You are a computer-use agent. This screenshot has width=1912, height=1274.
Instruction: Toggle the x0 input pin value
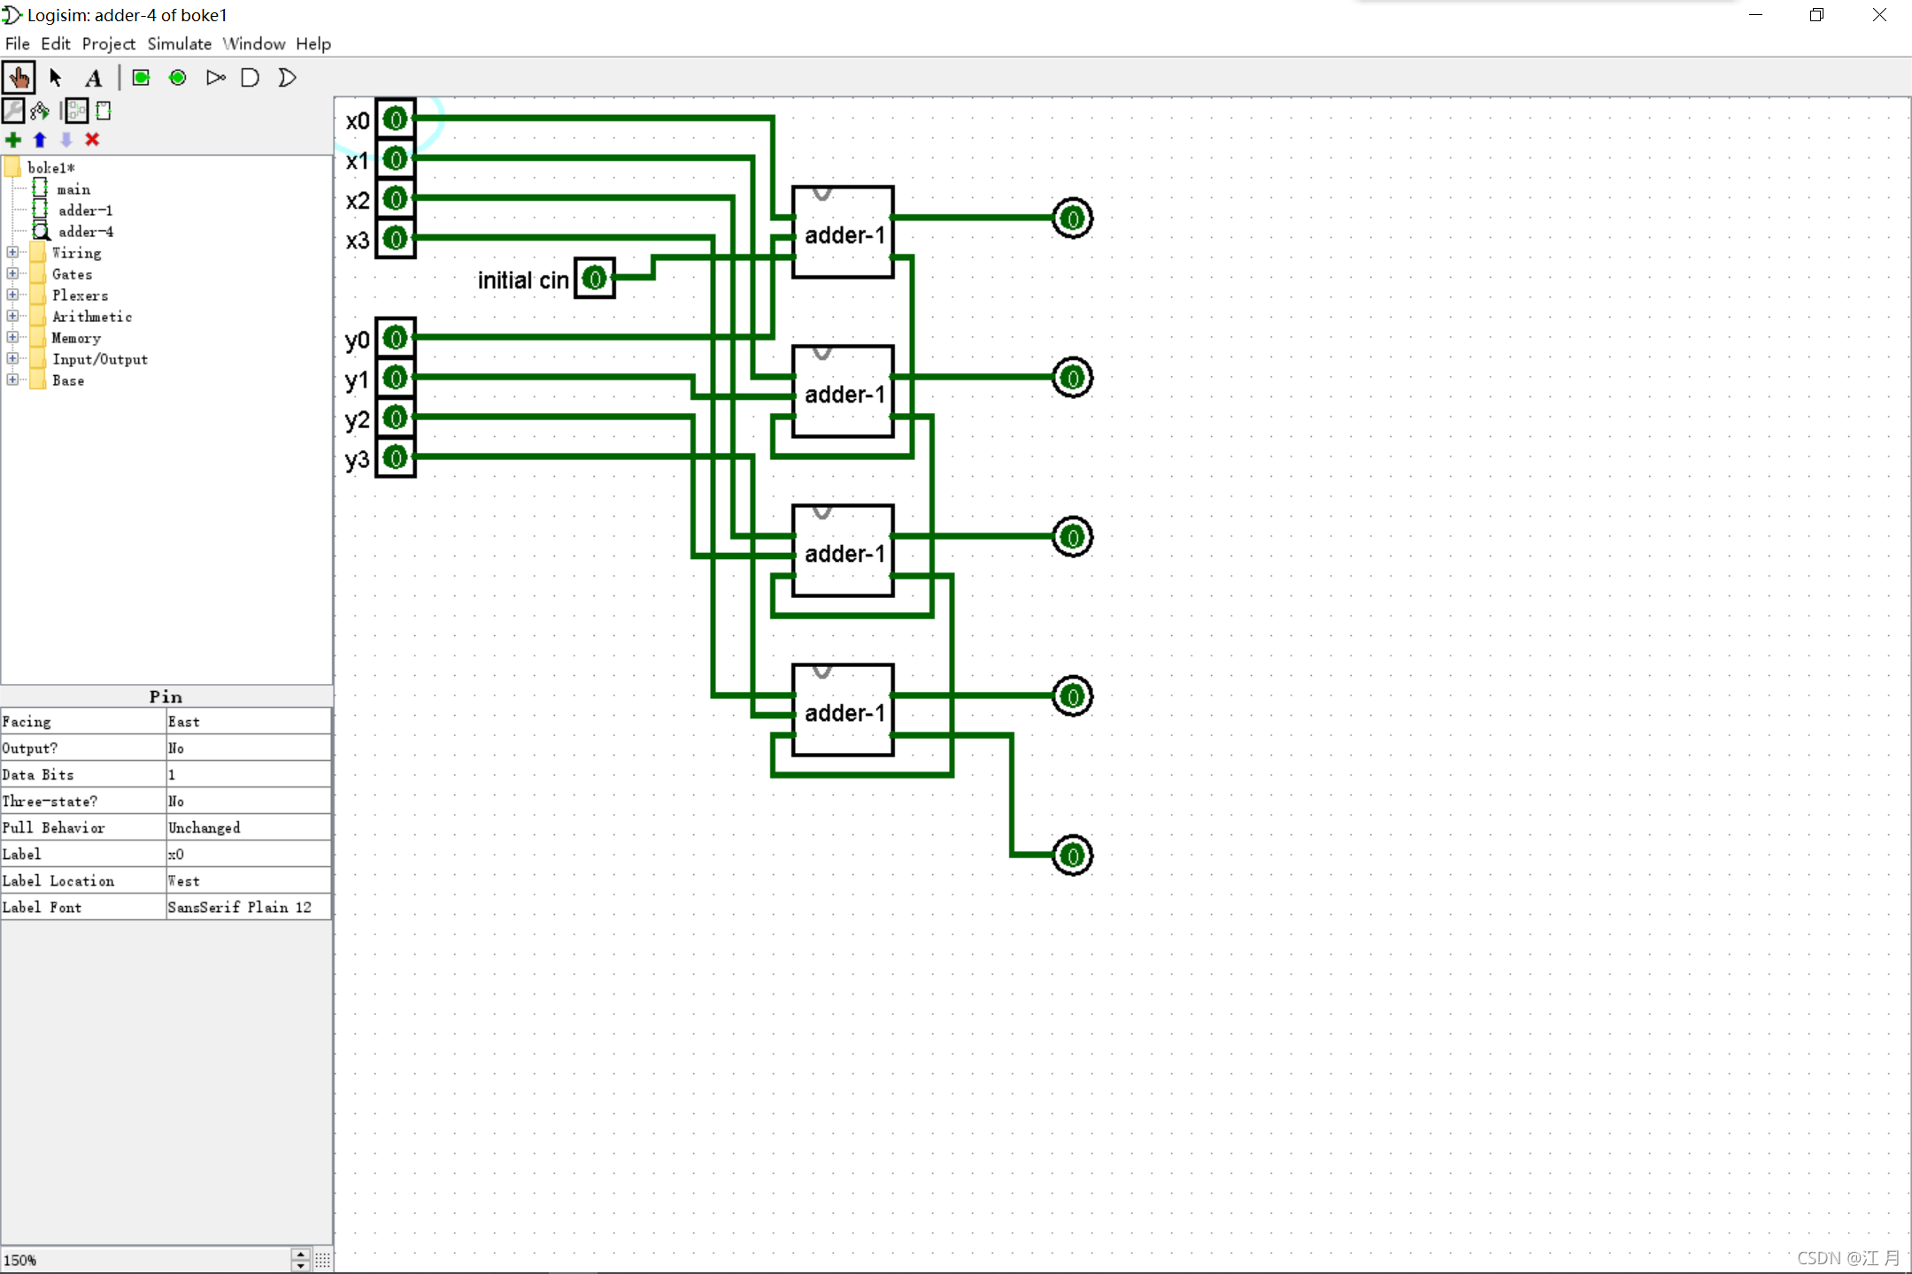click(396, 119)
